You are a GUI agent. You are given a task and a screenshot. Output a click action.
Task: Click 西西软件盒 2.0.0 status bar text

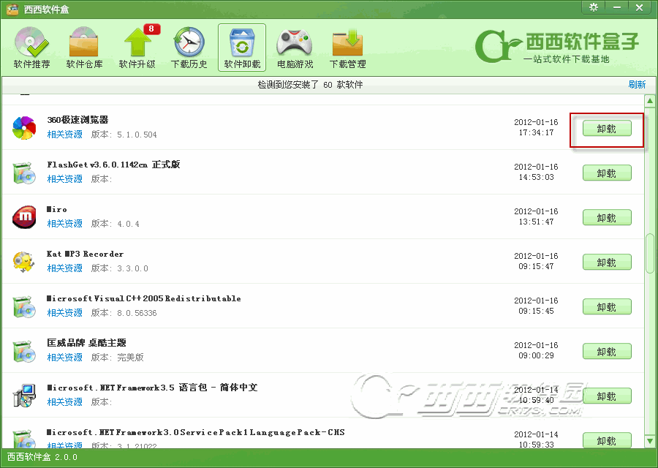42,457
